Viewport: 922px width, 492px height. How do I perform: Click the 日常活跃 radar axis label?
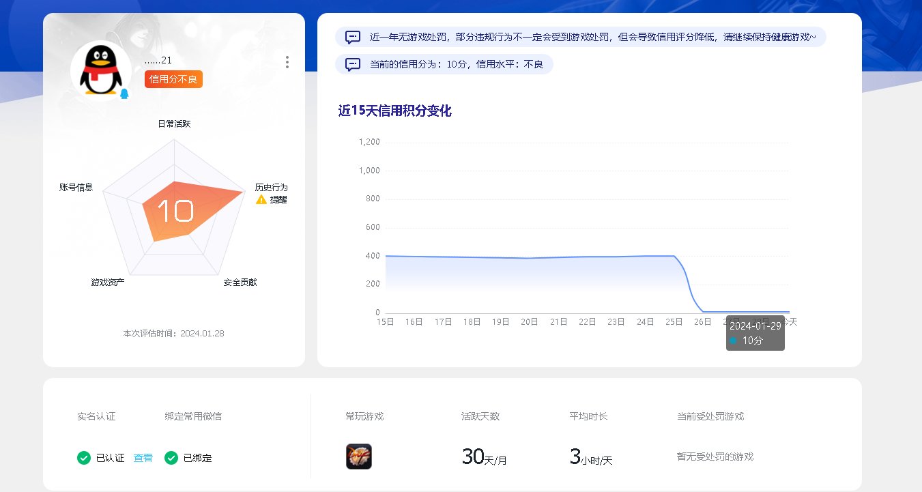(x=174, y=124)
